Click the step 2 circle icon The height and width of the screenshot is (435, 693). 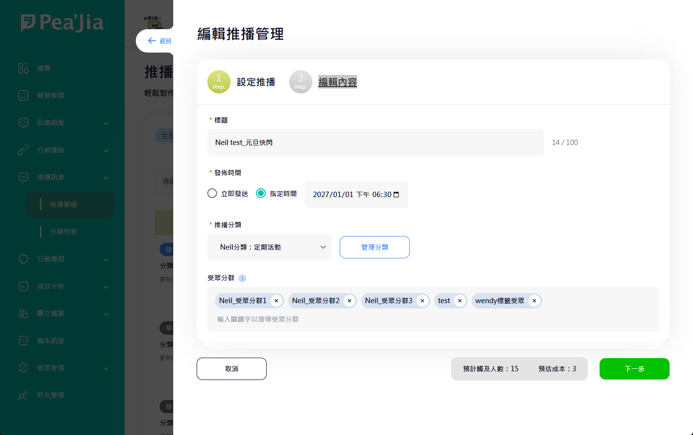point(300,82)
